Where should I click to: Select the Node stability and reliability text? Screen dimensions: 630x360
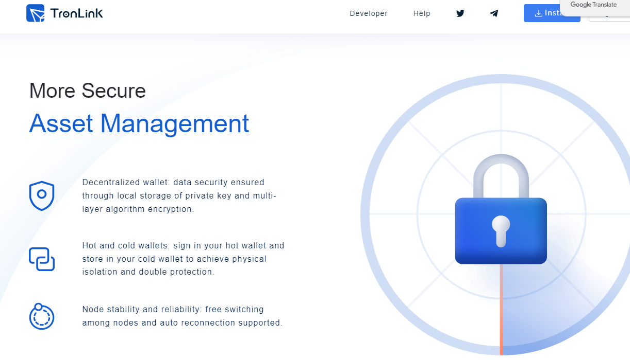(182, 316)
